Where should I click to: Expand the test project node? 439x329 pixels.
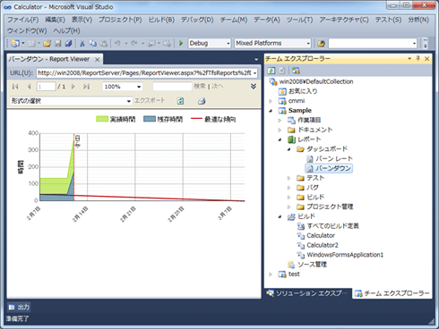pyautogui.click(x=271, y=274)
